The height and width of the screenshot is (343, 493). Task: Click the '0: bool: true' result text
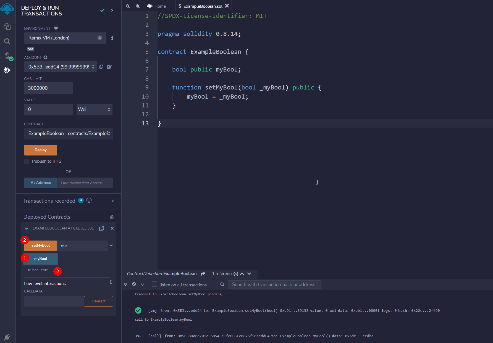tap(38, 270)
